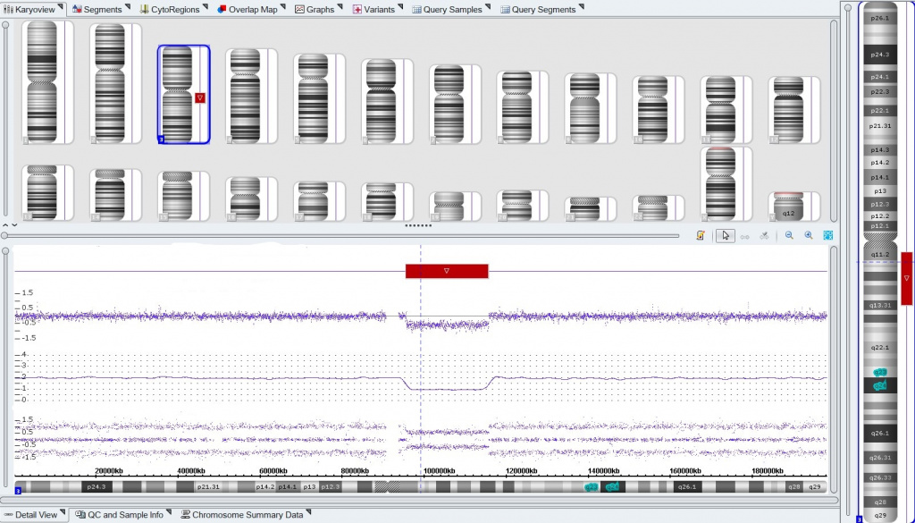Click the blue chromosome 3 label badge
915x523 pixels.
click(x=161, y=139)
